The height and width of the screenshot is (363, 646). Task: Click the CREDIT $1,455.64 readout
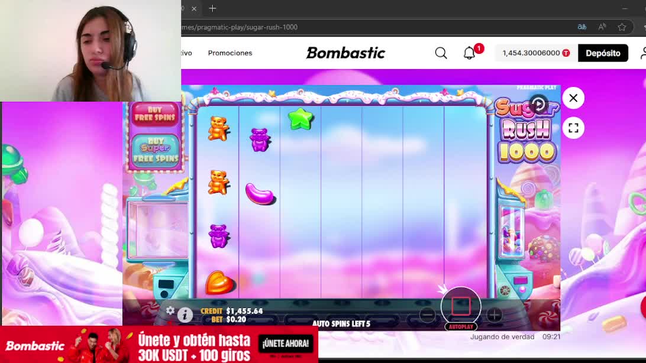click(231, 311)
